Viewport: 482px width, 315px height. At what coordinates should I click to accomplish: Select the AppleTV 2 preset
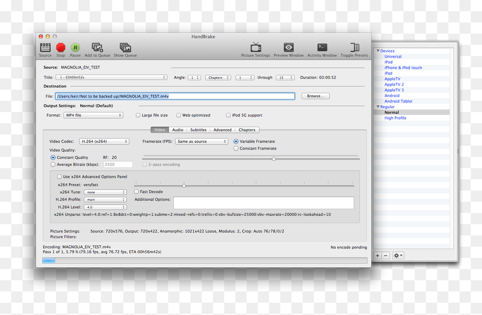tap(394, 85)
